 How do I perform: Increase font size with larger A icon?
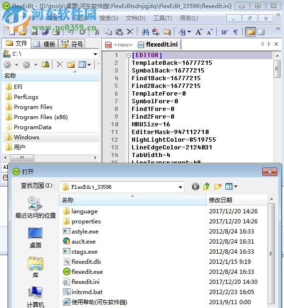point(198,32)
